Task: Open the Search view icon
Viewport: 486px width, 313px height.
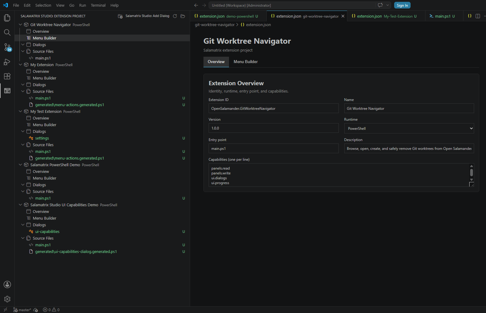Action: (7, 32)
